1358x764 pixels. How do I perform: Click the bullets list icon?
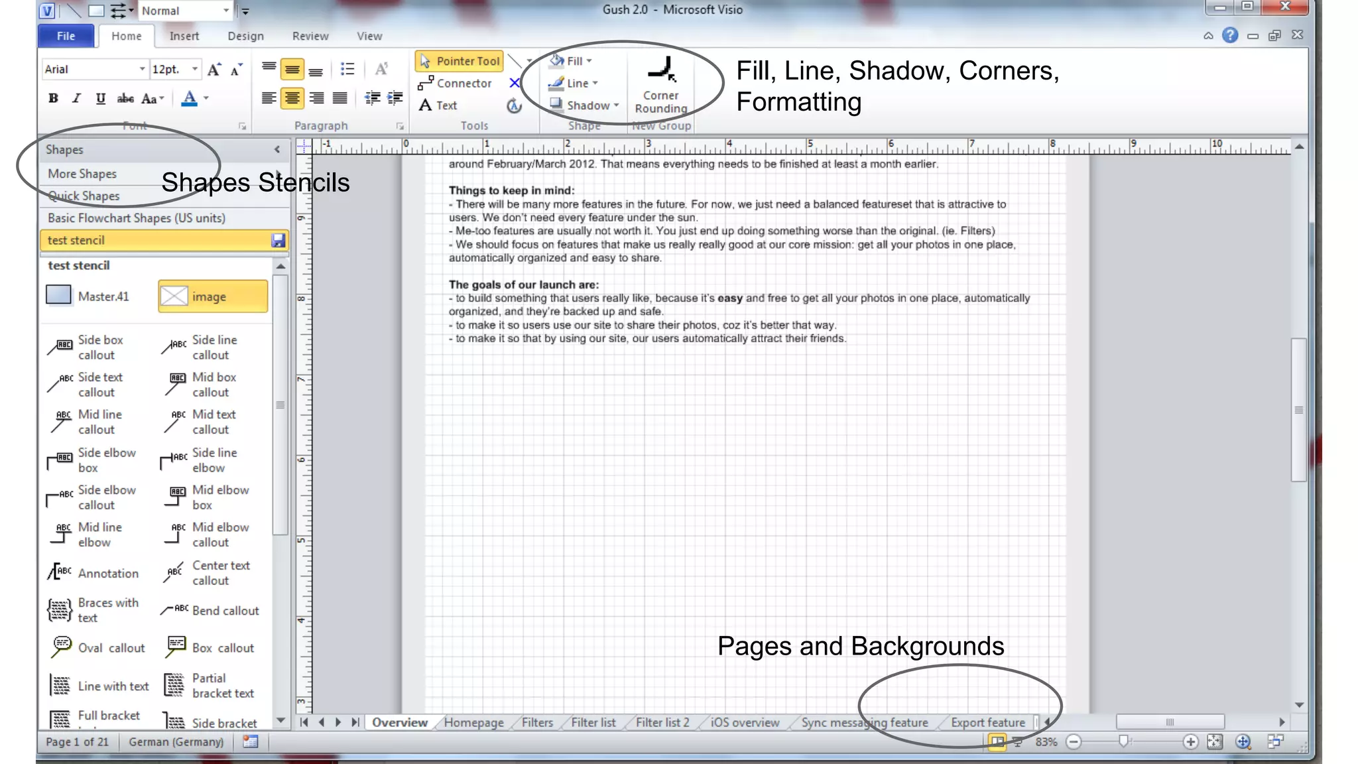coord(347,68)
